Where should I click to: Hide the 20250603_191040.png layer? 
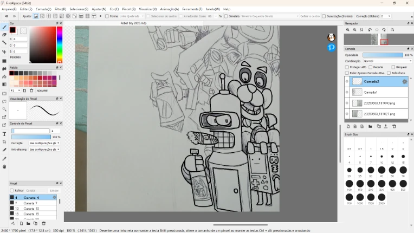pyautogui.click(x=347, y=103)
